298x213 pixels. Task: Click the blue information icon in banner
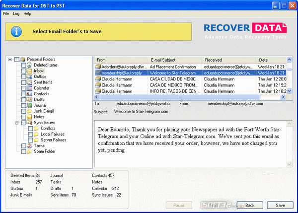[x=16, y=31]
